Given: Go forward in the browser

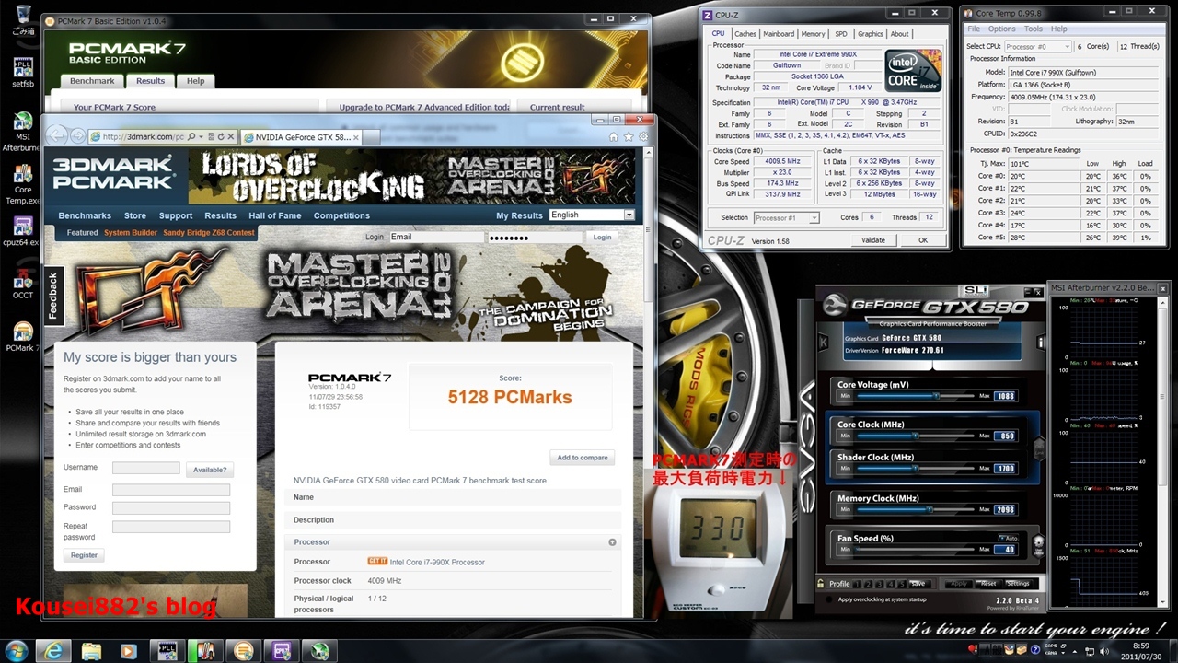Looking at the screenshot, I should (x=77, y=136).
